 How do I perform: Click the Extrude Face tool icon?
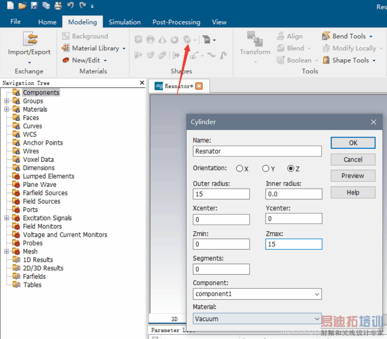click(x=138, y=55)
